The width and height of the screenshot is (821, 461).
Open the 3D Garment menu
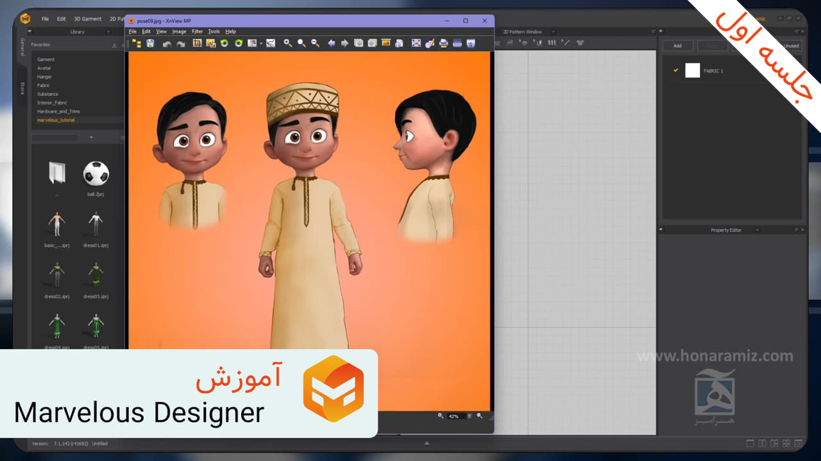coord(88,19)
